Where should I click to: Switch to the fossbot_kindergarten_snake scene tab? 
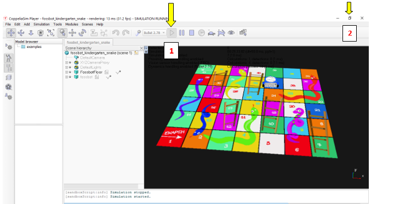88,43
